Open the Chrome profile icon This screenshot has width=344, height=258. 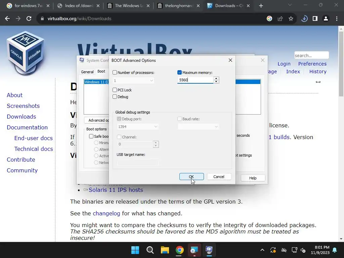[x=326, y=19]
